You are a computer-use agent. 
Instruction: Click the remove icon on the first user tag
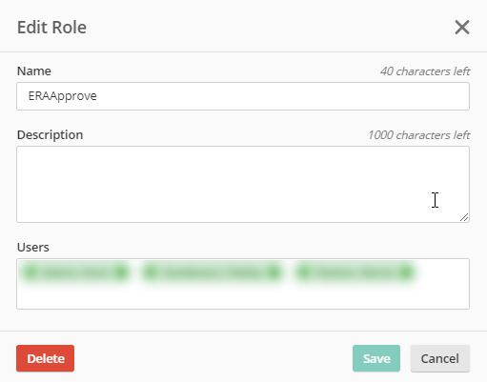pos(121,272)
